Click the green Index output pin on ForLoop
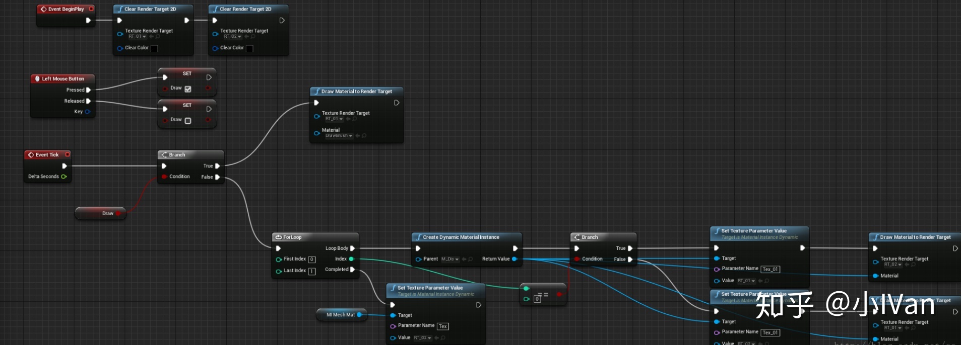The image size is (962, 345). pos(352,259)
